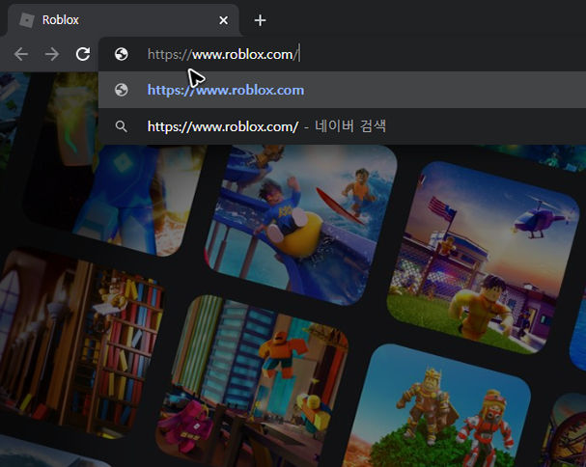Image resolution: width=586 pixels, height=467 pixels.
Task: Close the Roblox tab
Action: (x=223, y=20)
